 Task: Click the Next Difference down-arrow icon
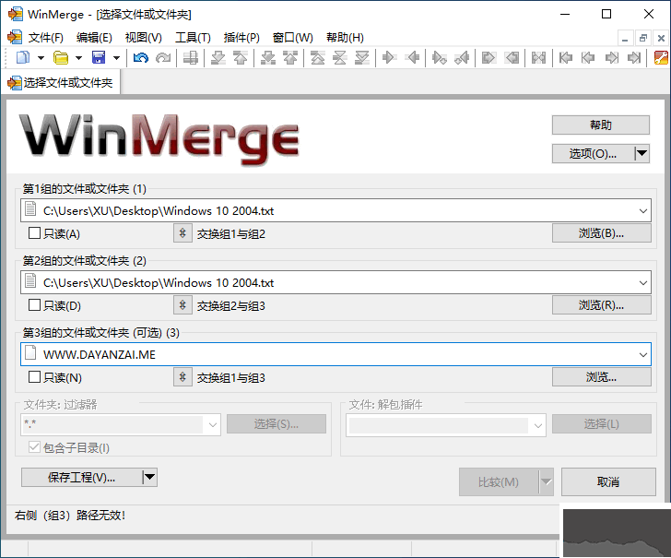218,57
